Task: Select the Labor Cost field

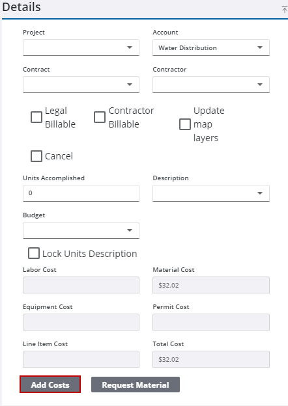Action: [81, 285]
